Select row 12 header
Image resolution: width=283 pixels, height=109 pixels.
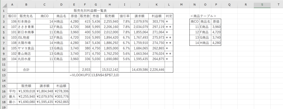(4, 70)
